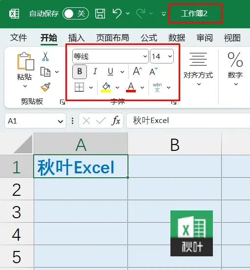Click the Decrease Font Size icon
The height and width of the screenshot is (270, 250).
[x=153, y=71]
